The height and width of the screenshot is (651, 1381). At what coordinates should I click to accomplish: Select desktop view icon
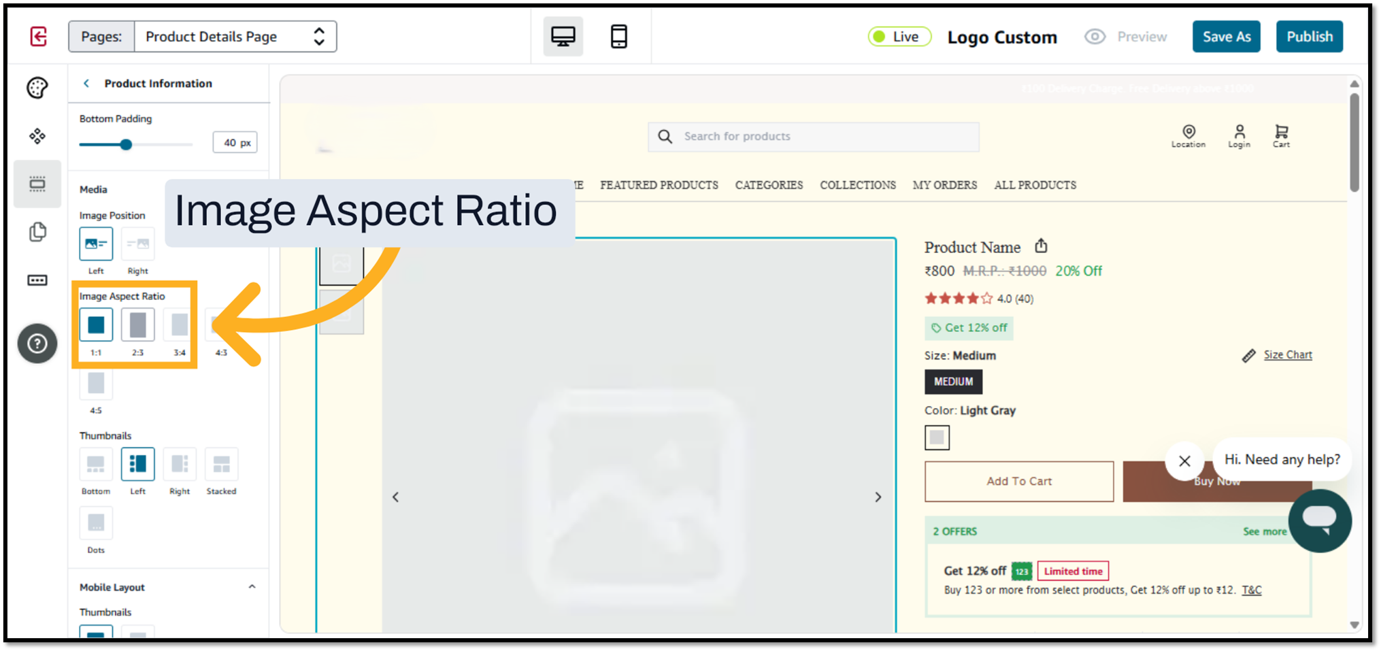click(x=563, y=37)
